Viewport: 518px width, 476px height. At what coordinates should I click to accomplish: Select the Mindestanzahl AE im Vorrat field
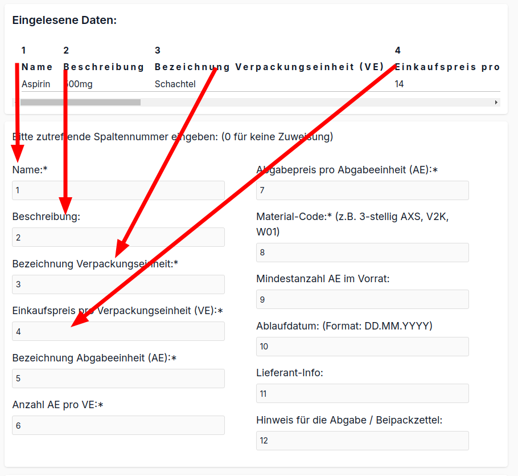click(363, 299)
